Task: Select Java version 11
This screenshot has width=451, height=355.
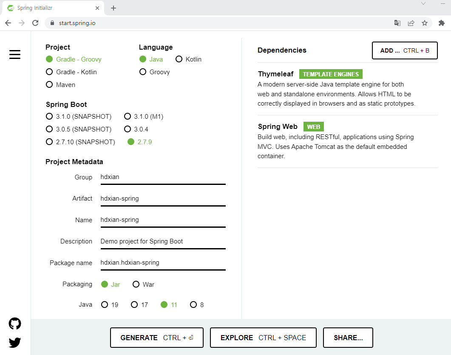Action: (x=169, y=305)
